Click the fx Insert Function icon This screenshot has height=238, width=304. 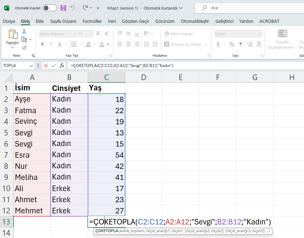[x=62, y=65]
